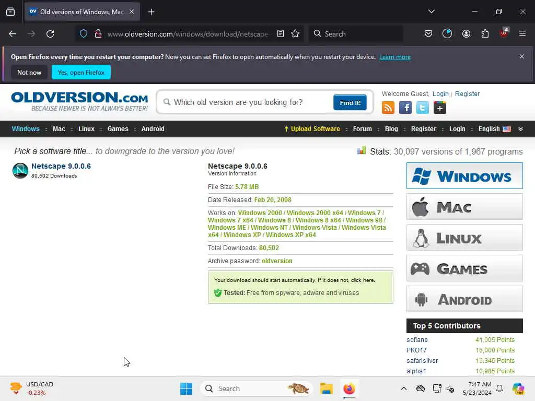
Task: Click the RSS feed icon
Action: (x=388, y=108)
